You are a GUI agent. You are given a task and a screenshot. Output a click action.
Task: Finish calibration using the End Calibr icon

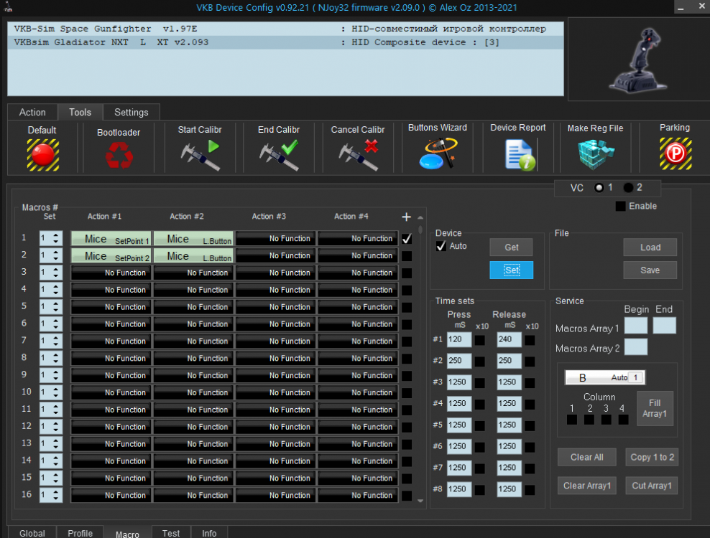click(279, 154)
